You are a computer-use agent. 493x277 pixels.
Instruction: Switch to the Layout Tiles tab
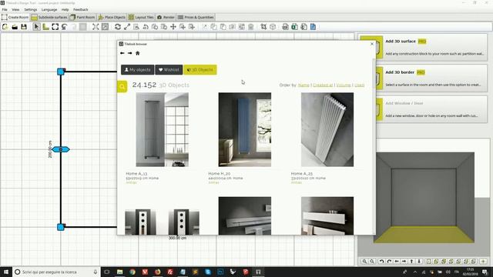[141, 17]
